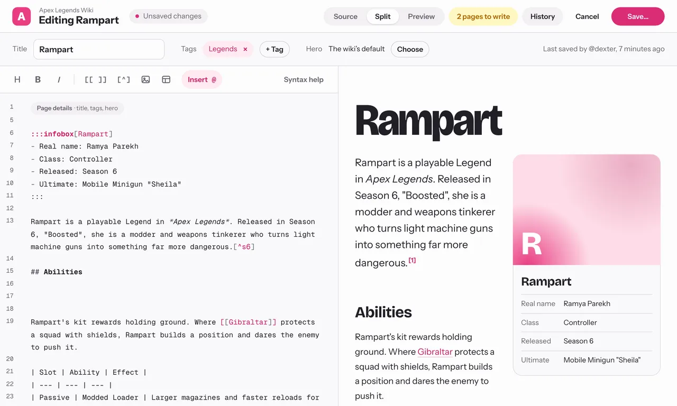677x406 pixels.
Task: Switch to Source view
Action: [x=345, y=16]
